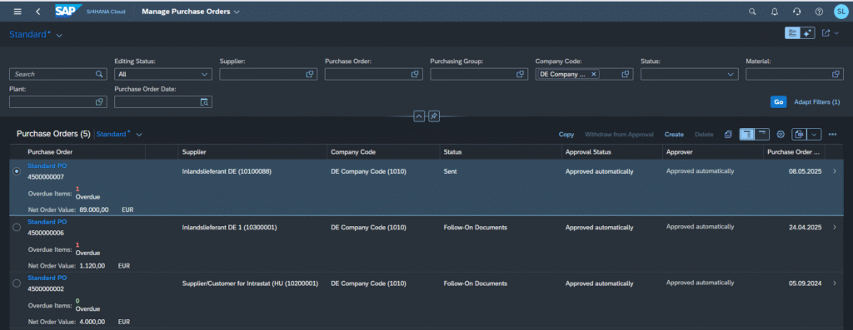Open Manage Purchase Orders title menu
The height and width of the screenshot is (330, 853).
(191, 12)
